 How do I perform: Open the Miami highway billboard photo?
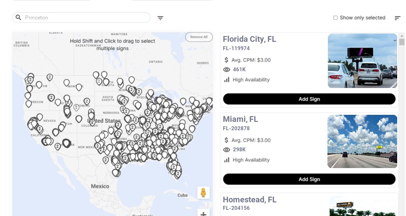point(362,141)
